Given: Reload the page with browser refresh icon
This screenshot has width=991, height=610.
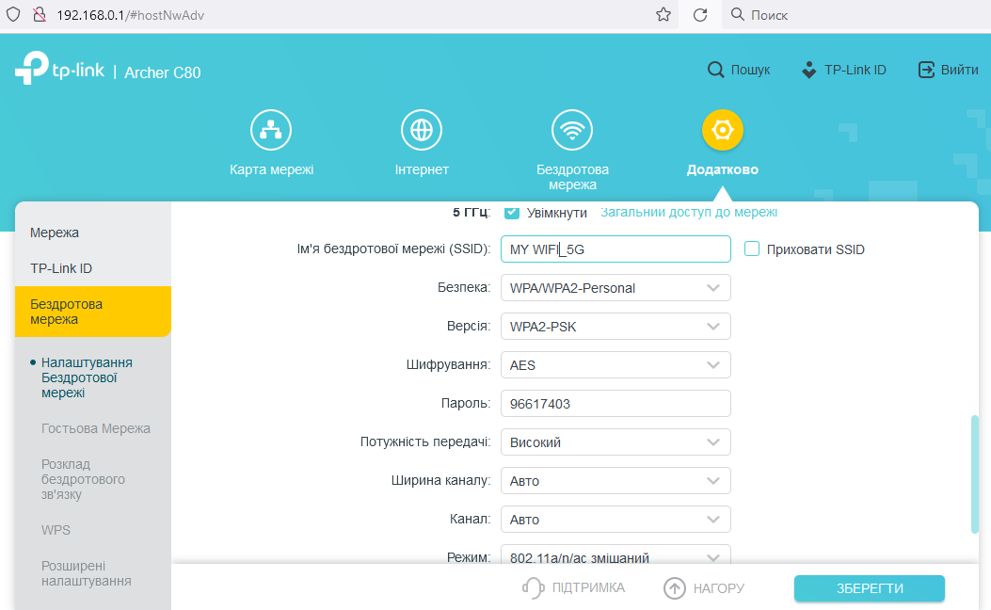Looking at the screenshot, I should coord(700,14).
